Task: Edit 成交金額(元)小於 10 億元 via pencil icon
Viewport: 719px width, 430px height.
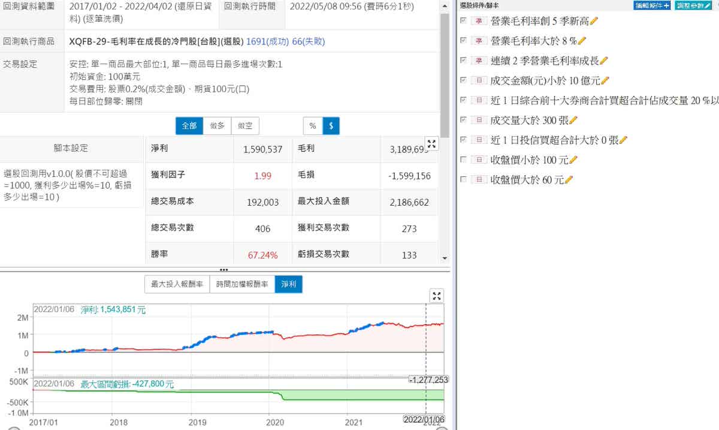Action: coord(606,80)
